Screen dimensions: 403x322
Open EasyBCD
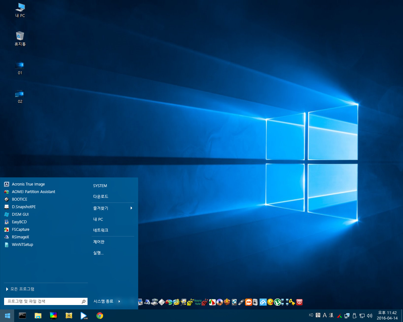pos(15,222)
